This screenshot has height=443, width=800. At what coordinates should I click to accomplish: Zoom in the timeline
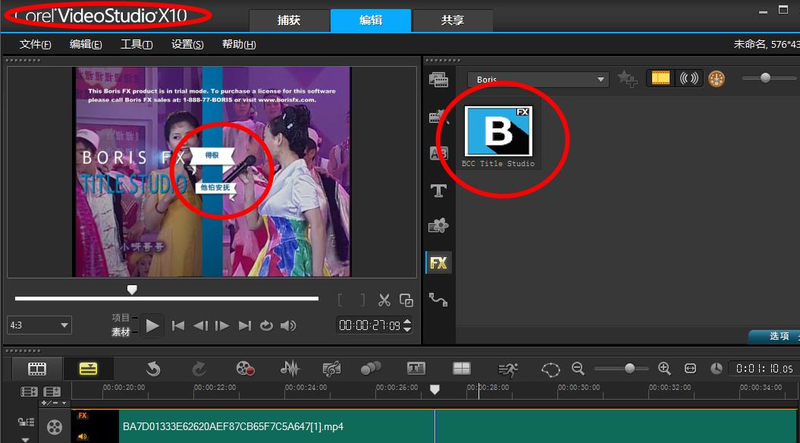[x=664, y=368]
